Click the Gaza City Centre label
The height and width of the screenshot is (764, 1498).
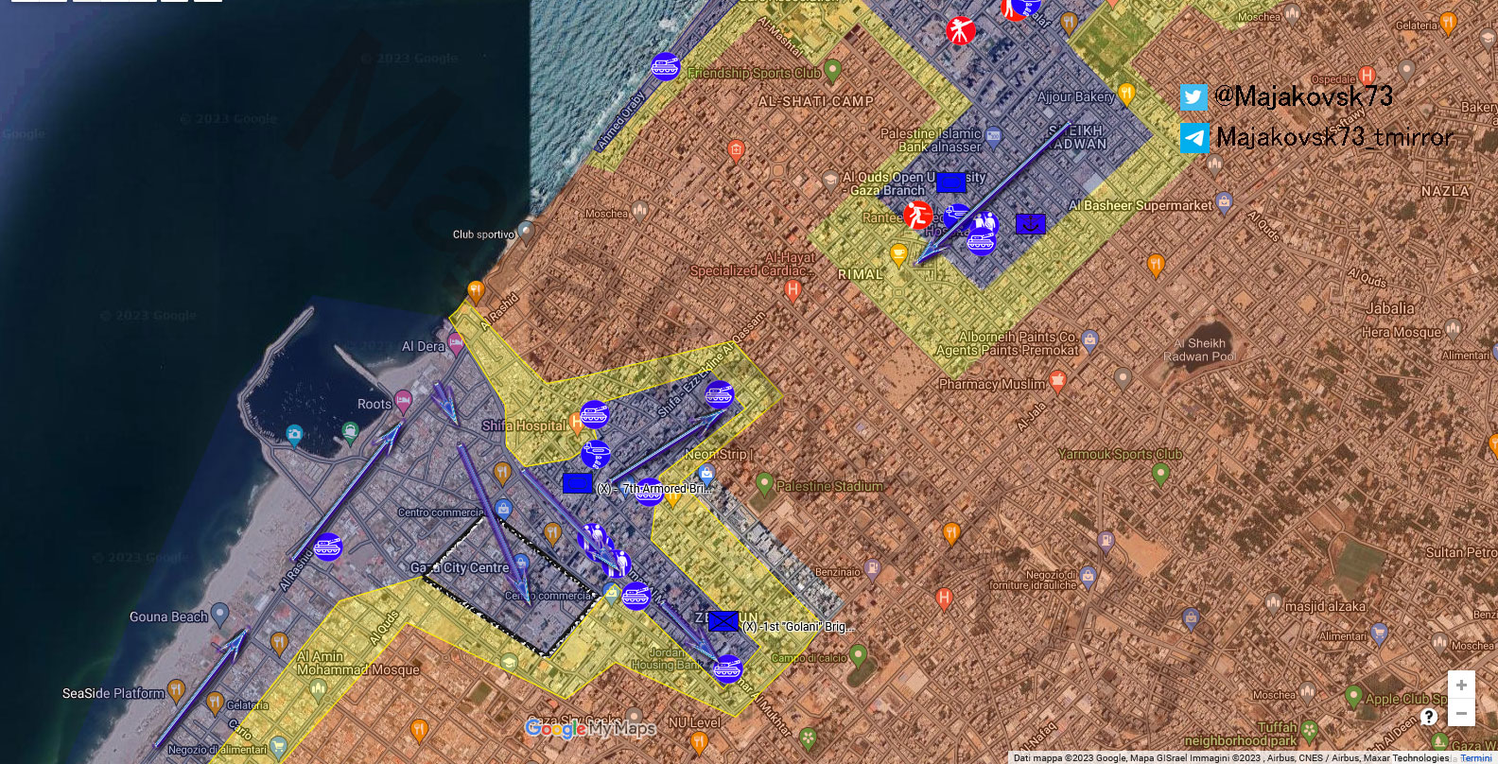click(459, 568)
